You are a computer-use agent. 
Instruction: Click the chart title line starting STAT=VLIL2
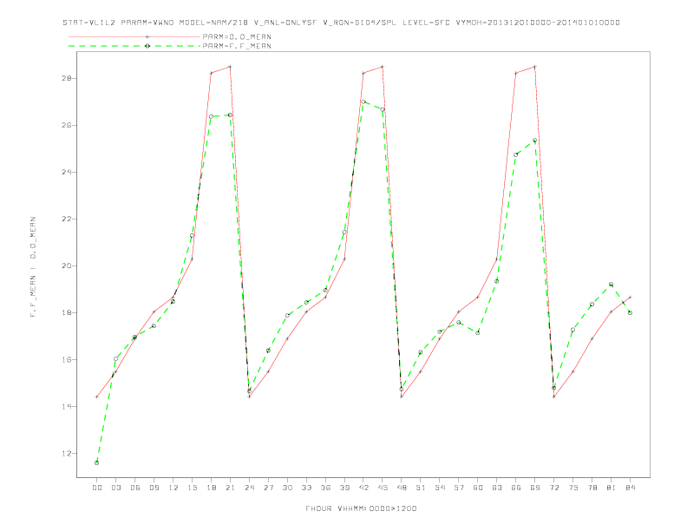[341, 23]
